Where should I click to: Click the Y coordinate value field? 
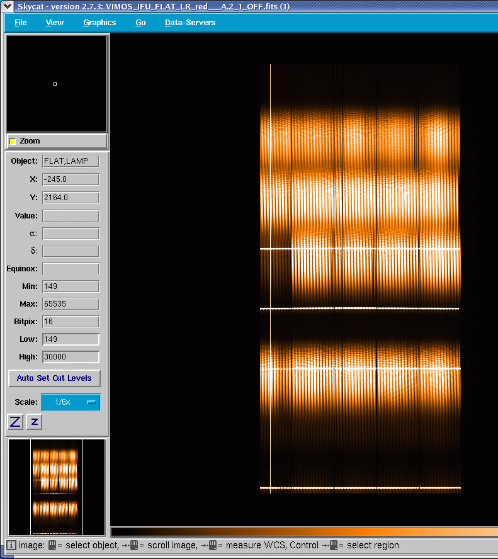[x=71, y=198]
